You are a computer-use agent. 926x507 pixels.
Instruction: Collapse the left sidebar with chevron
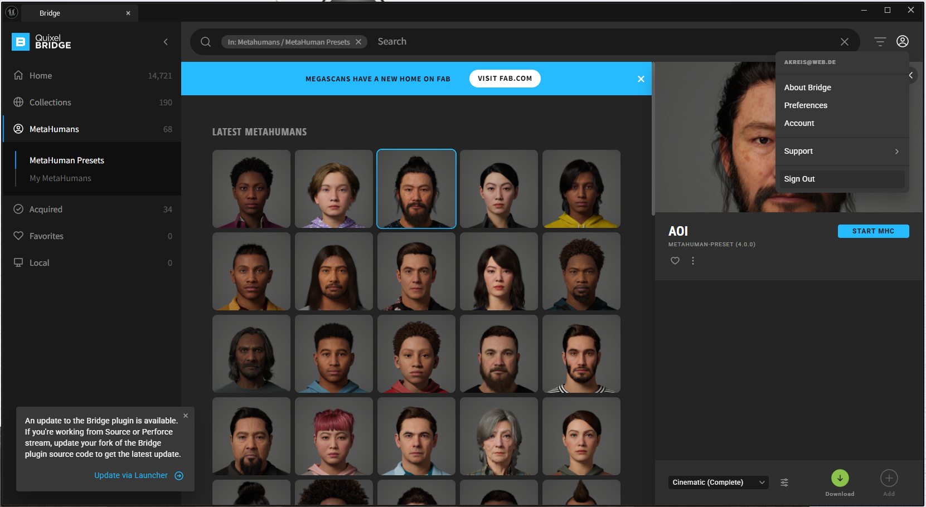(166, 42)
